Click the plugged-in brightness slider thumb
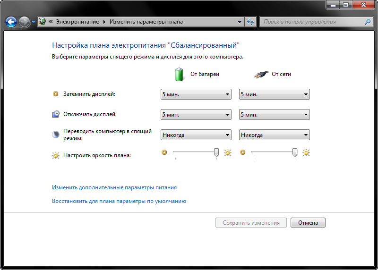Viewport: 378px width, 270px height. 295,152
